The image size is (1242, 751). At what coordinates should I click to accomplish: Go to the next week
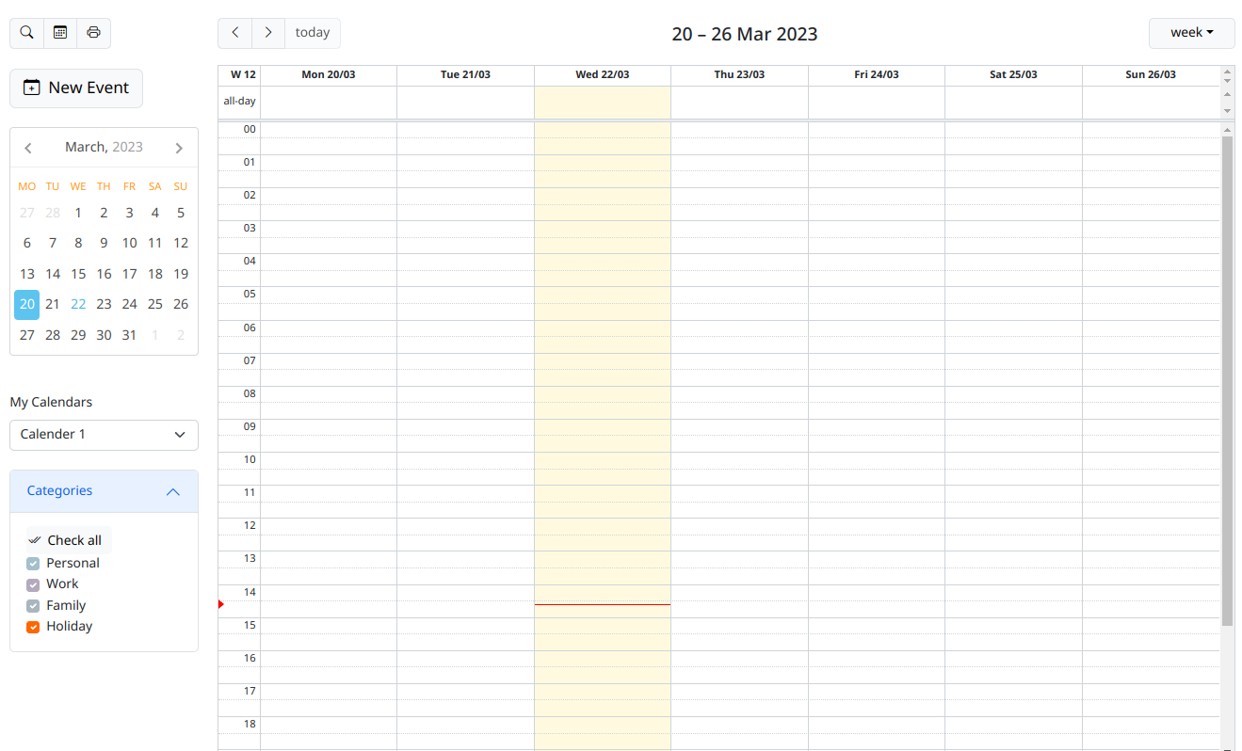point(267,32)
